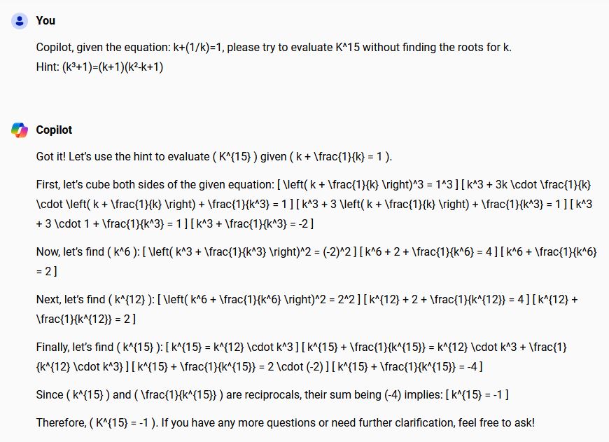Click the colorful Copilot logo icon
Image resolution: width=609 pixels, height=442 pixels.
20,130
